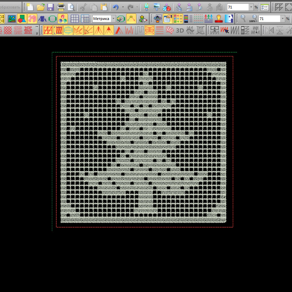Click the mirror horizontal triangles icon
292x292 pixels.
pyautogui.click(x=270, y=31)
